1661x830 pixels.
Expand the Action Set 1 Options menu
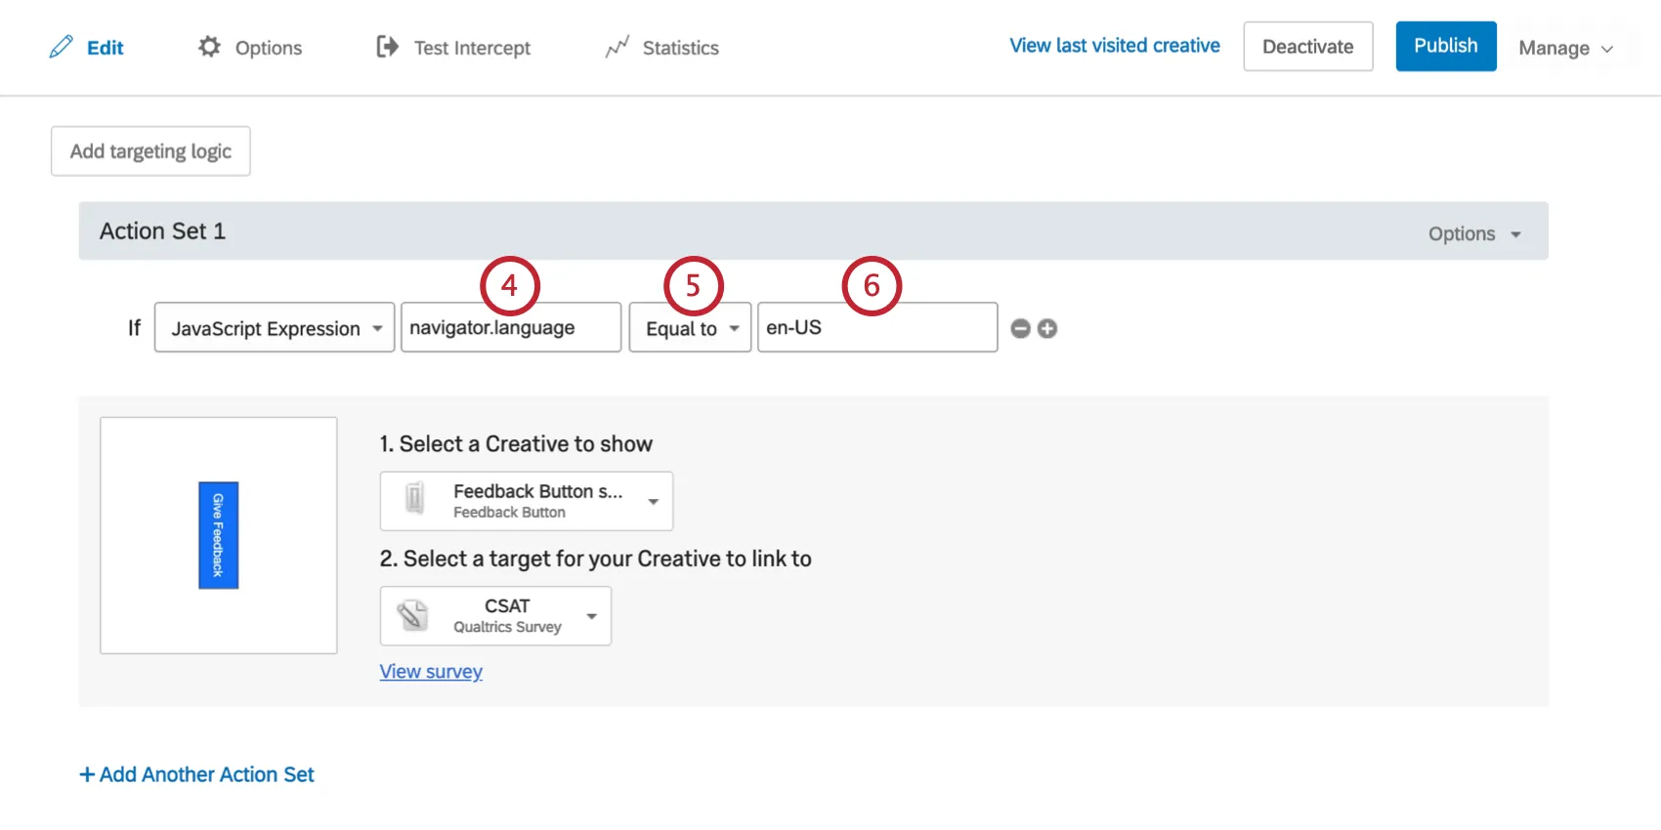(x=1474, y=234)
